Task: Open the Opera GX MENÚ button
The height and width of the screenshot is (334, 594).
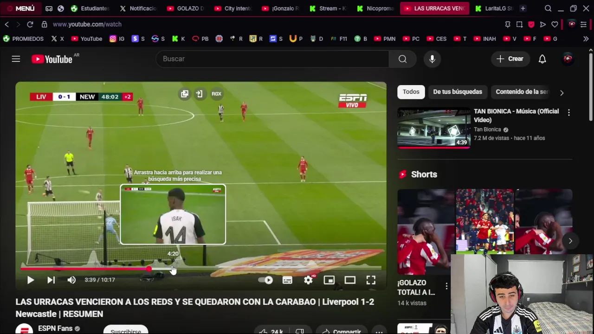Action: pyautogui.click(x=21, y=8)
